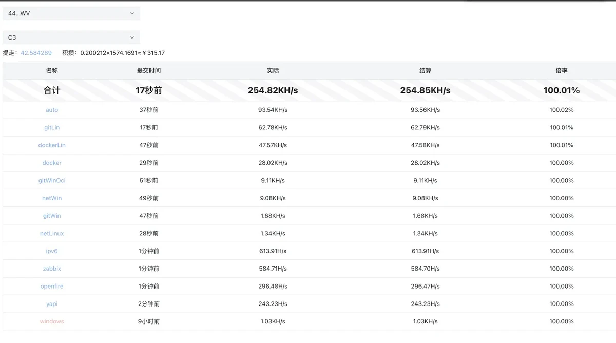Click the 名称 column header
The image size is (616, 343).
pyautogui.click(x=52, y=70)
